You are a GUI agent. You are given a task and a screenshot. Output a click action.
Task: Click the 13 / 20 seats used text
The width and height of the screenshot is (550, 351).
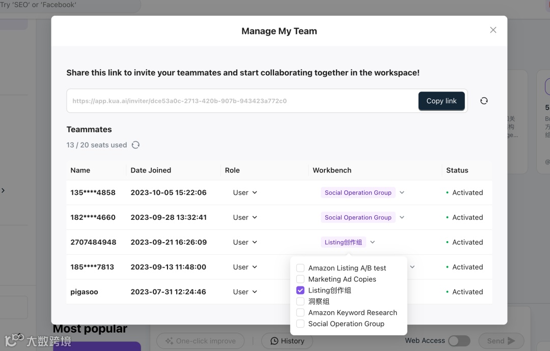[x=97, y=145]
